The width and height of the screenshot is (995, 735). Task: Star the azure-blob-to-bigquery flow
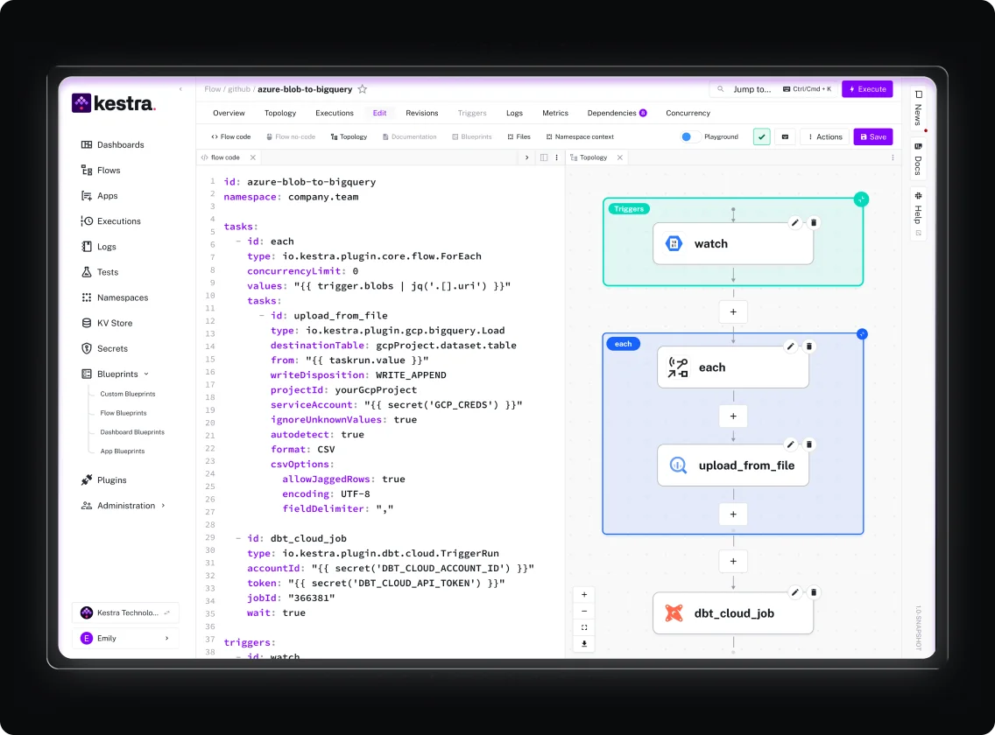click(363, 89)
